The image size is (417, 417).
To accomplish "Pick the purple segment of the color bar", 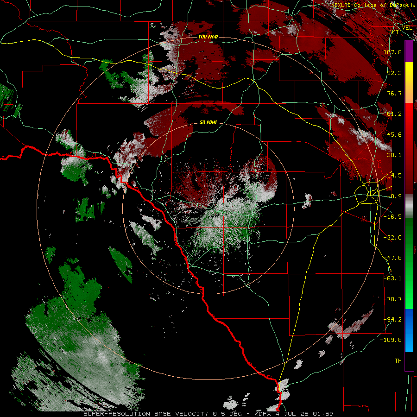I will tap(409, 51).
